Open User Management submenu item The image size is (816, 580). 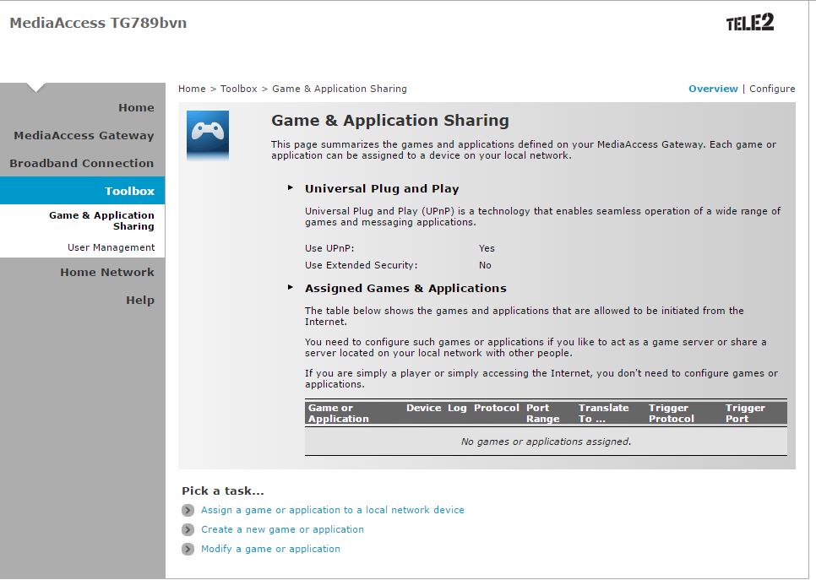pos(111,247)
